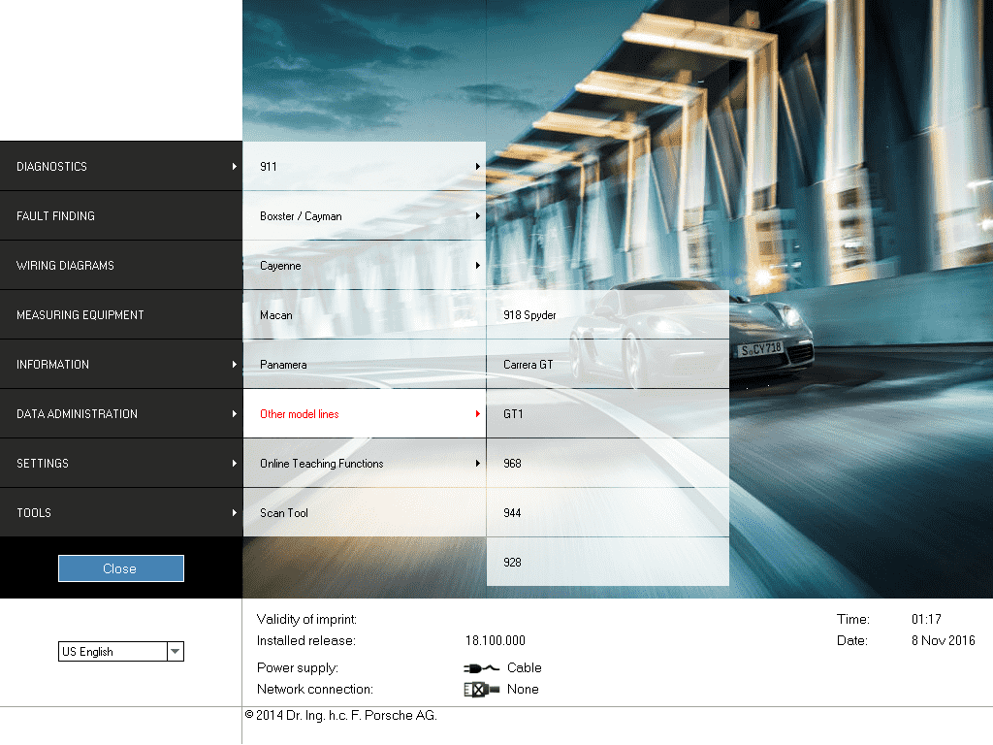Expand the Cayenne submenu arrow
This screenshot has width=993, height=745.
coord(478,266)
